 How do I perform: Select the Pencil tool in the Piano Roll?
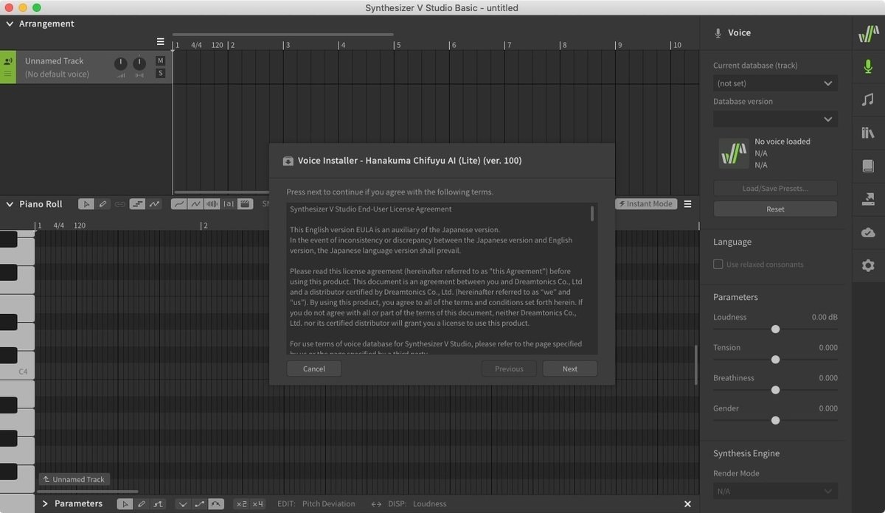pos(103,203)
